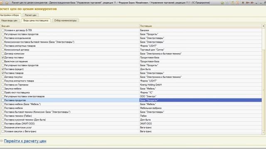Open the 1C main menu dropdown button
This screenshot has height=149, width=266.
point(1,3)
